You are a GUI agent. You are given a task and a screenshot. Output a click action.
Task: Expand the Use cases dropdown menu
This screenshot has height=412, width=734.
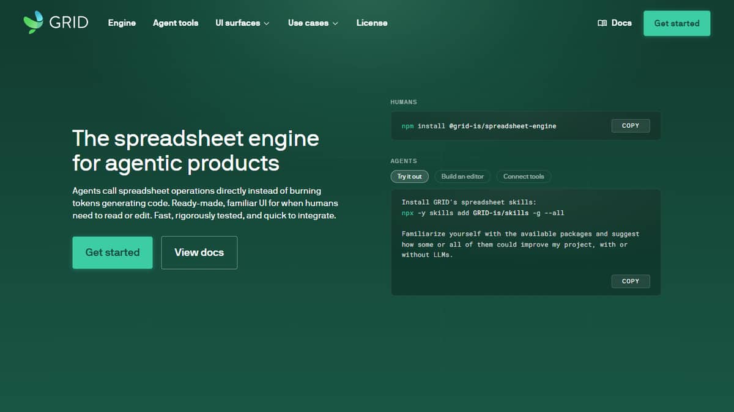(313, 23)
